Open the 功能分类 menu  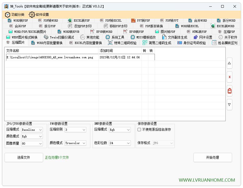point(15,15)
